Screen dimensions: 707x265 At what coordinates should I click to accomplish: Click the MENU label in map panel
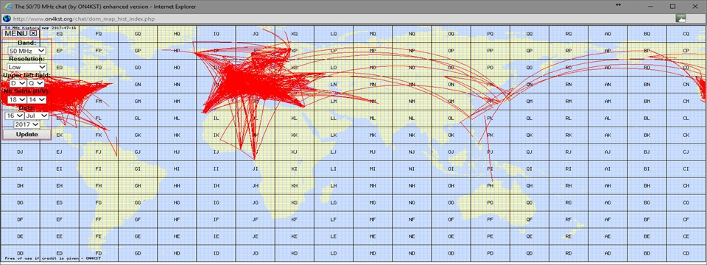16,33
